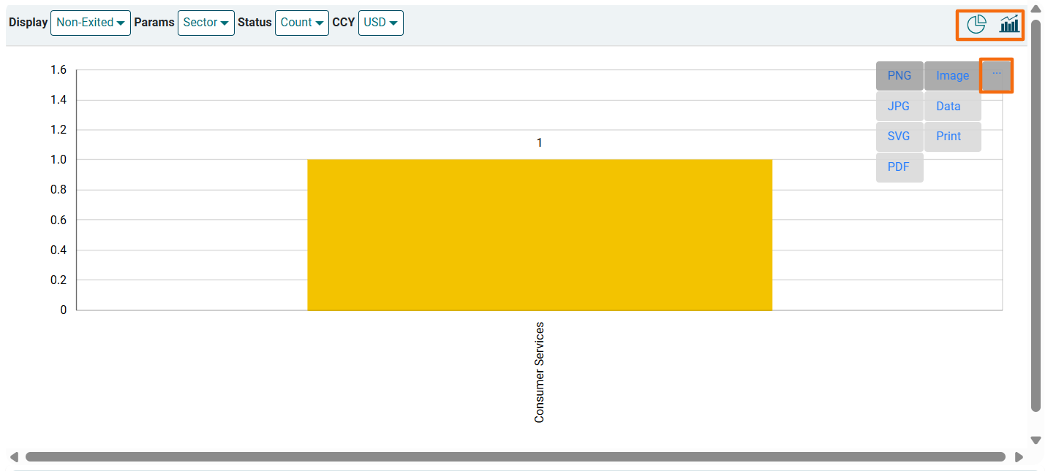Select PNG export format
1056x471 pixels.
pyautogui.click(x=900, y=76)
